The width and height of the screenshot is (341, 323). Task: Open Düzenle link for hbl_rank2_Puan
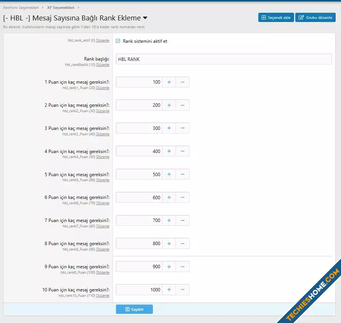coord(103,111)
